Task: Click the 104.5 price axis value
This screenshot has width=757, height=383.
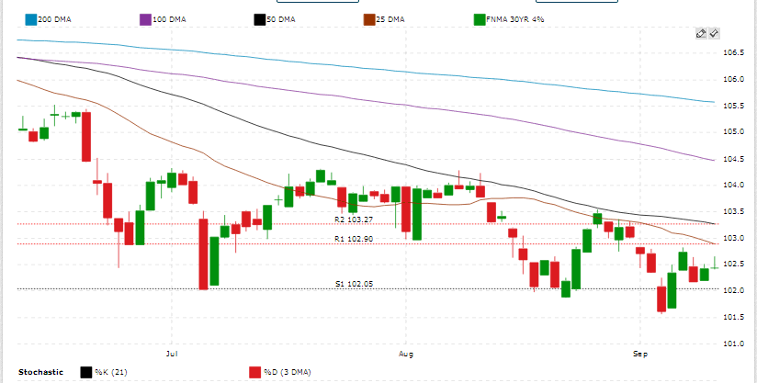Action: tap(734, 159)
